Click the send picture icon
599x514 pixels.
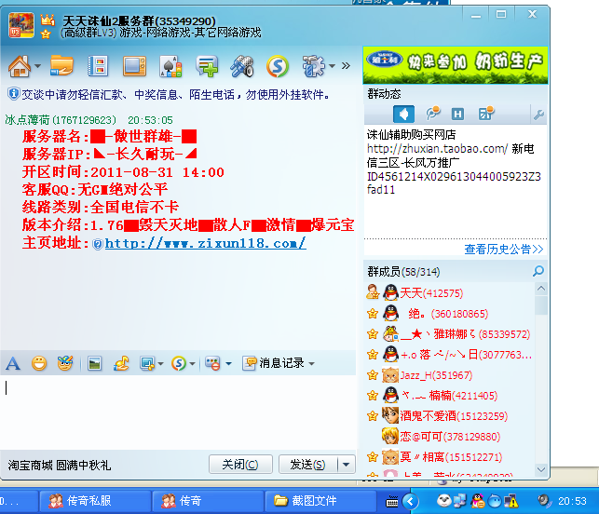point(94,363)
